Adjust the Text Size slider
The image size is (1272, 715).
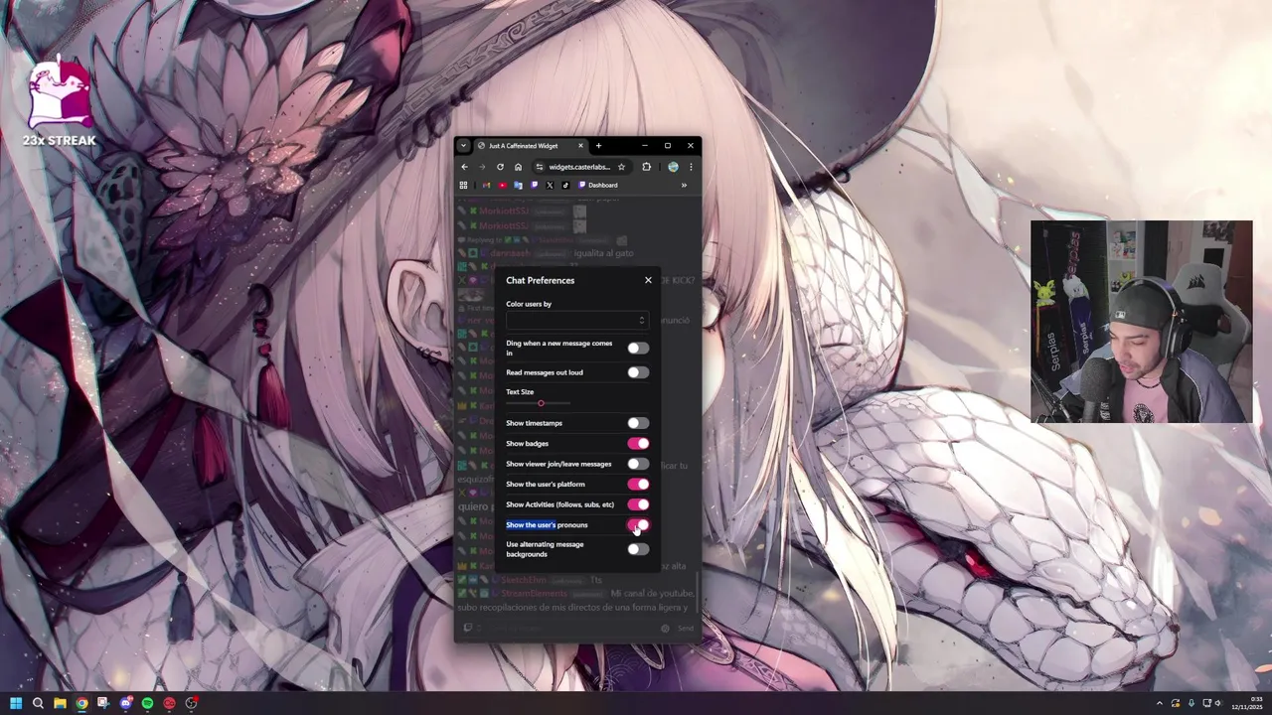pyautogui.click(x=541, y=403)
